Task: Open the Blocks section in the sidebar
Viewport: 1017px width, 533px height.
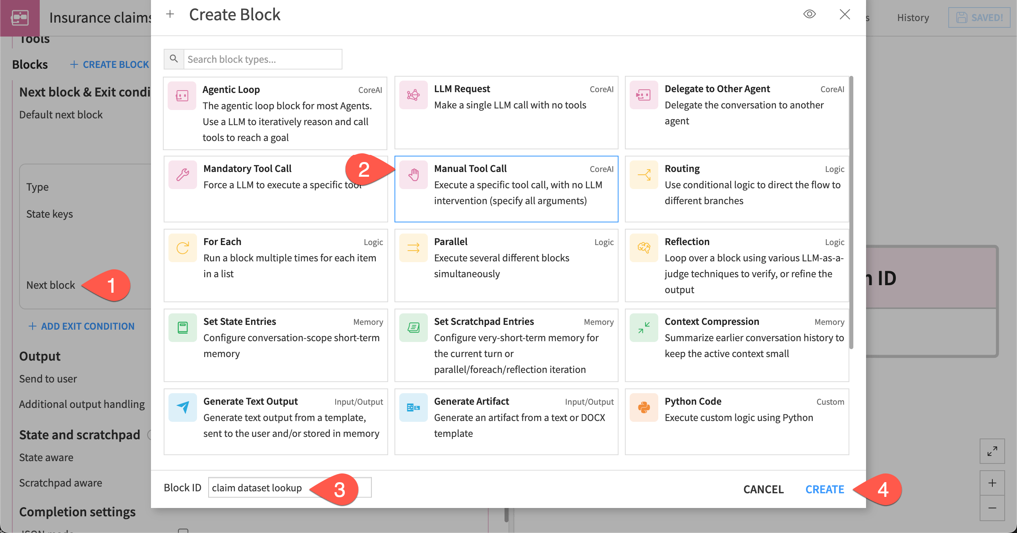Action: click(30, 64)
